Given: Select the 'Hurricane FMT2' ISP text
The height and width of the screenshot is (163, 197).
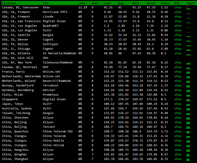Looking at the screenshot, I should point(55,12).
